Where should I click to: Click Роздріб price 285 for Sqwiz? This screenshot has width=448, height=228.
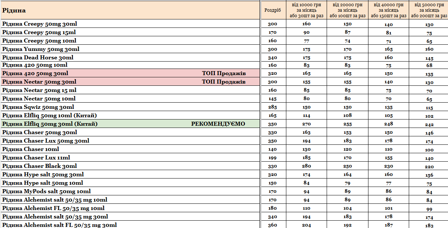click(272, 107)
